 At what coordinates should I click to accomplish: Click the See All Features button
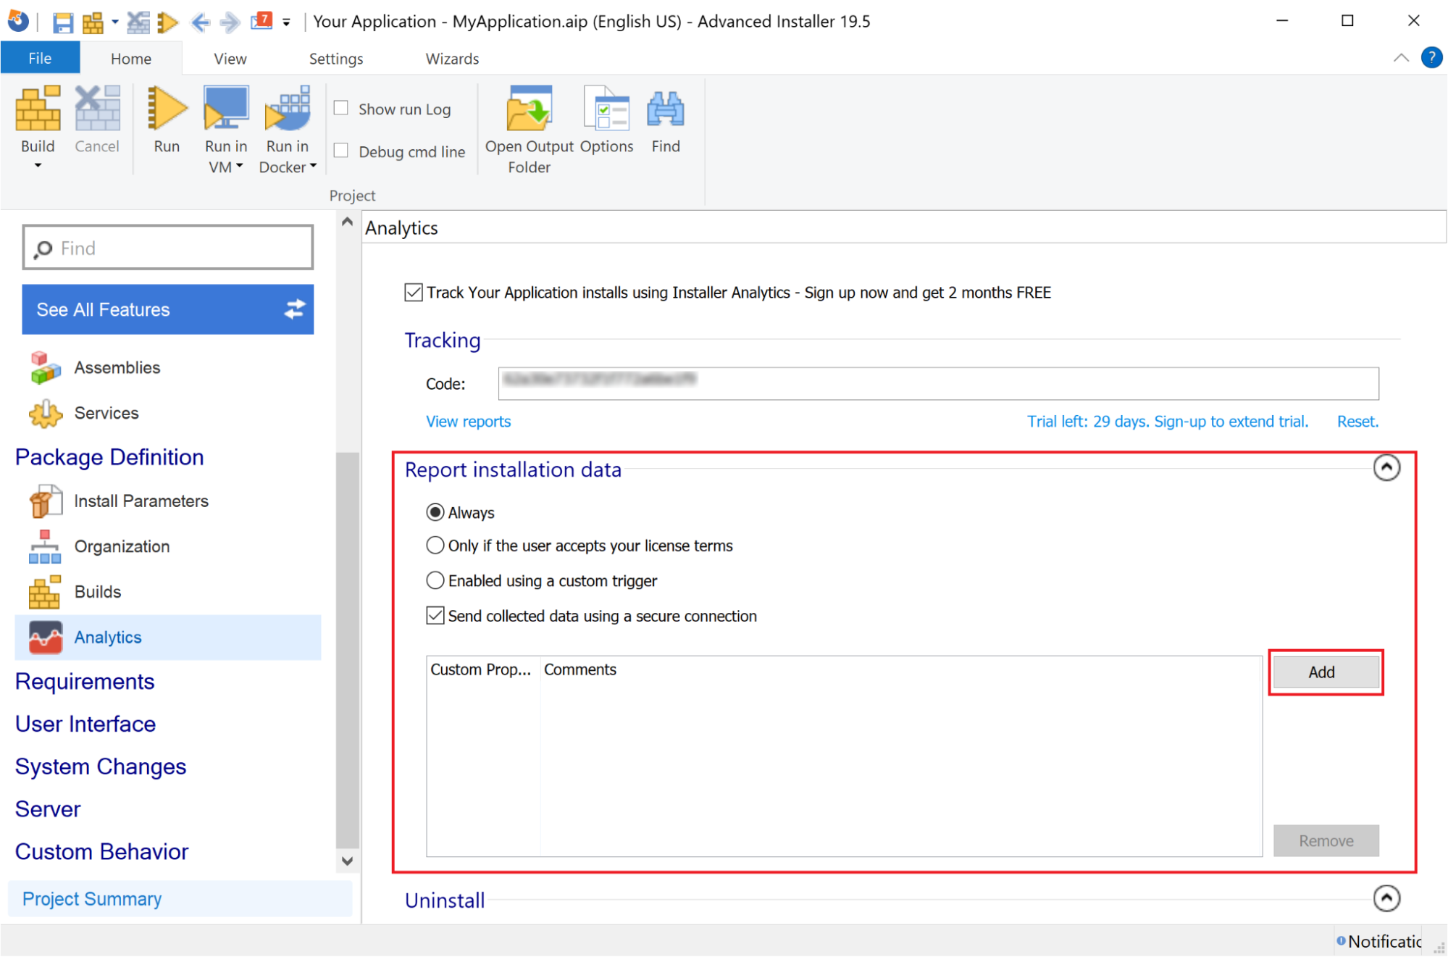click(x=168, y=309)
